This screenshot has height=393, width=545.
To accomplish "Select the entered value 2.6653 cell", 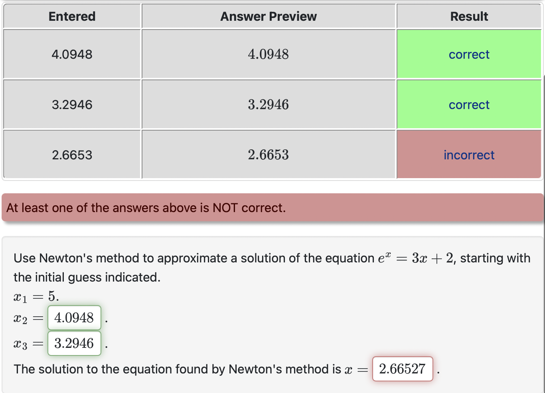I will (x=72, y=155).
